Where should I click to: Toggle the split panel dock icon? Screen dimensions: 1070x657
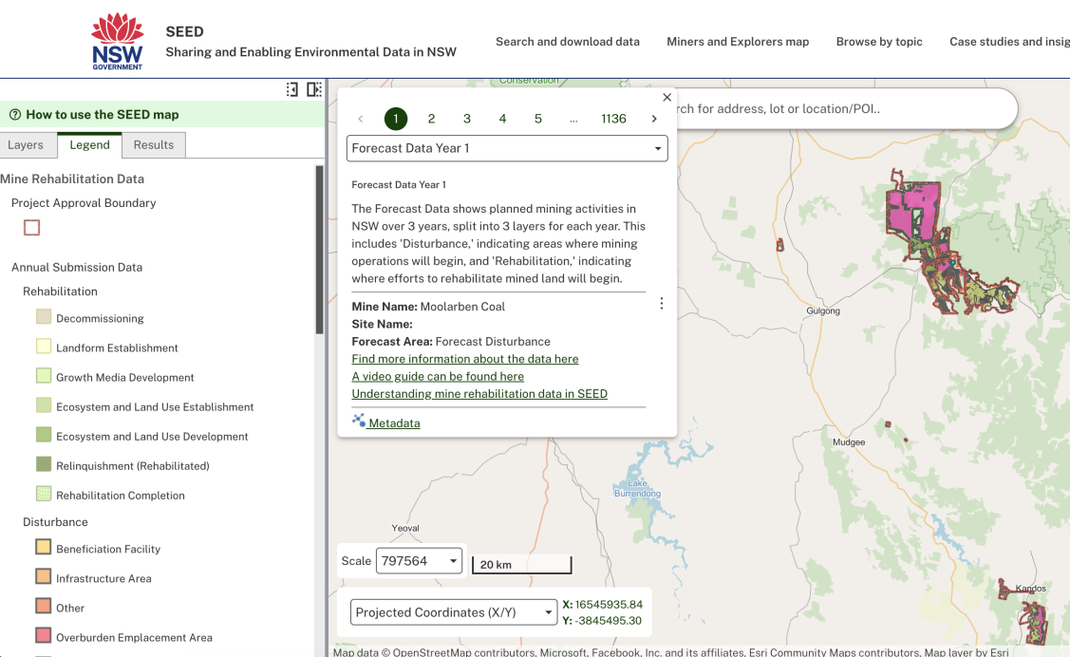[314, 89]
